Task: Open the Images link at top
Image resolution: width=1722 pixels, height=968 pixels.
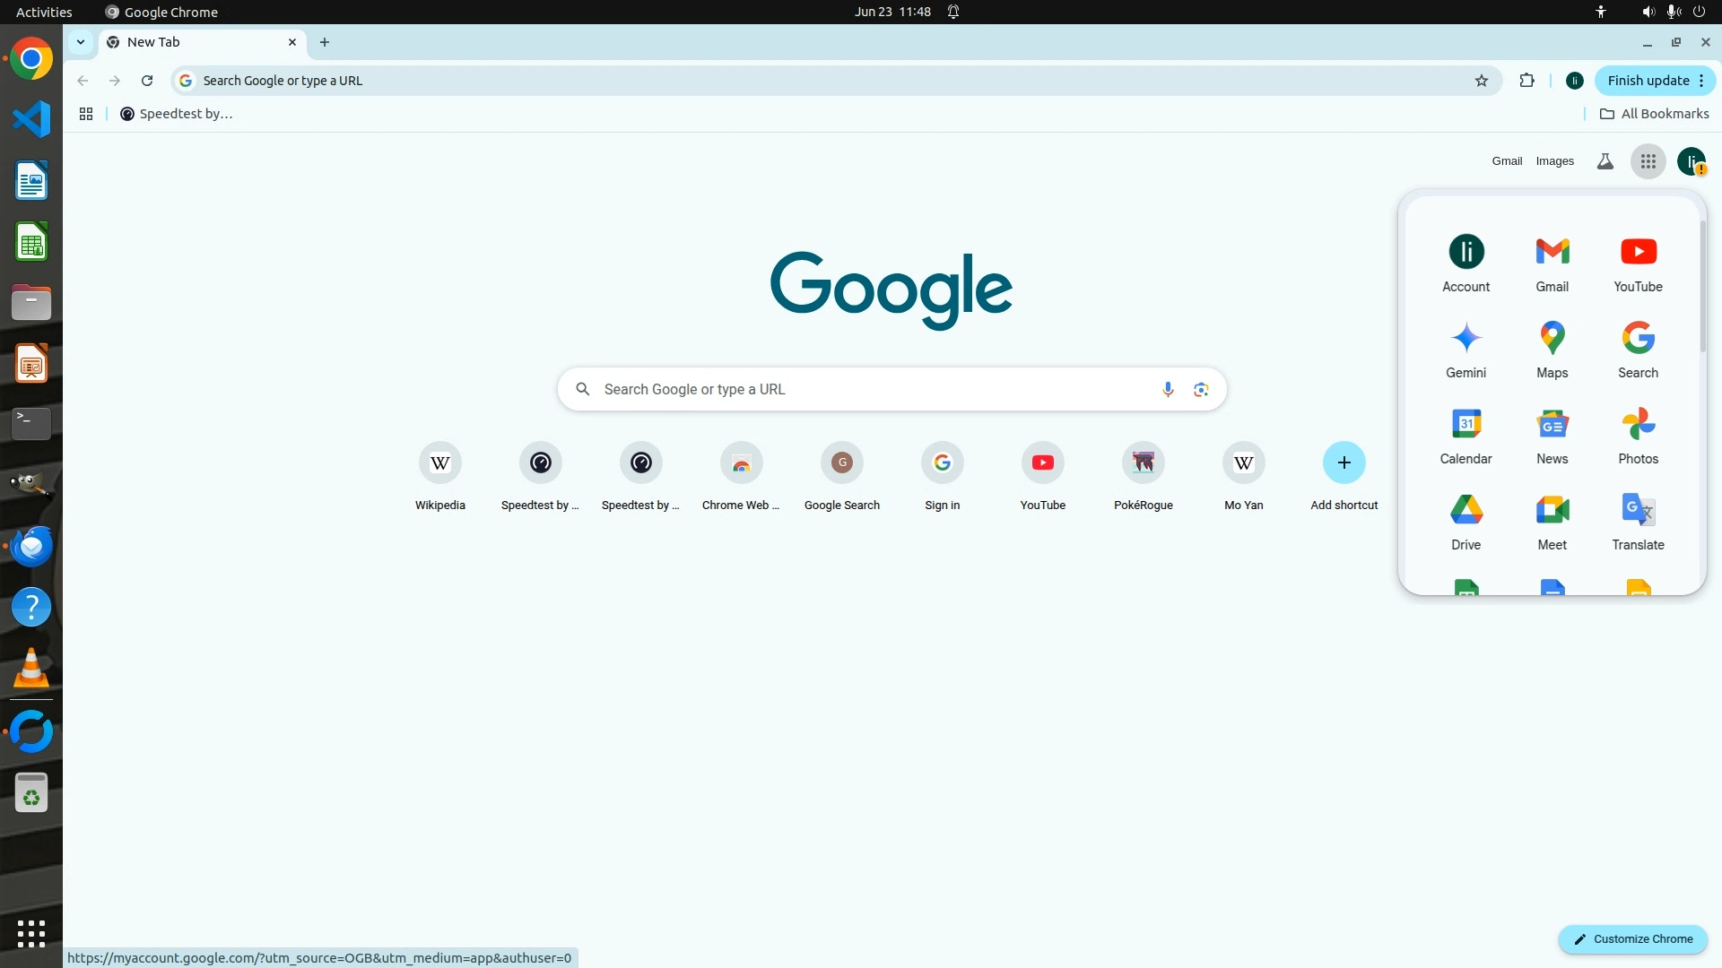Action: pos(1554,161)
